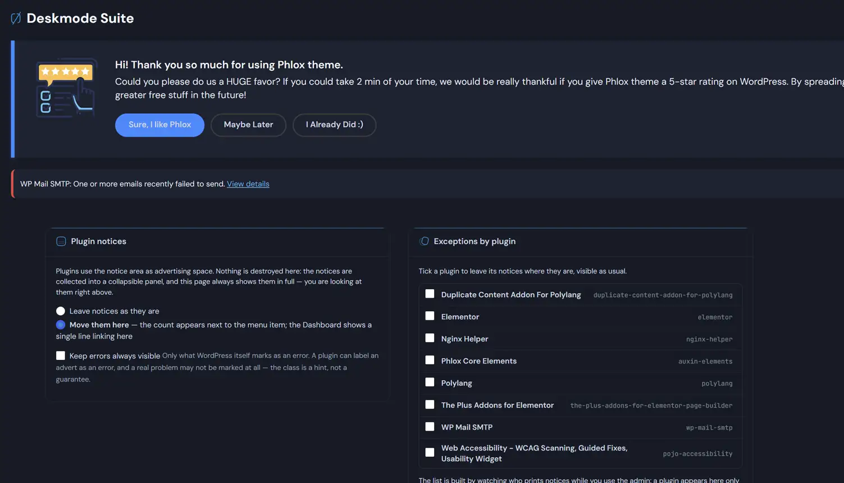
Task: Click the 'Phlox Core Elements' plugin name
Action: point(479,361)
